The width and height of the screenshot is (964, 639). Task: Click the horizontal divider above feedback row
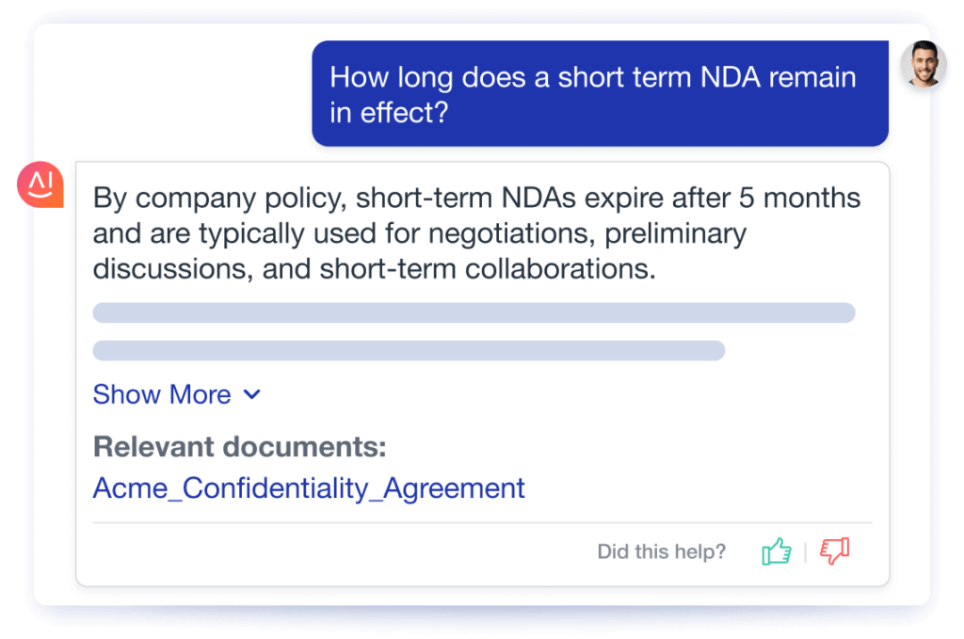tap(482, 522)
